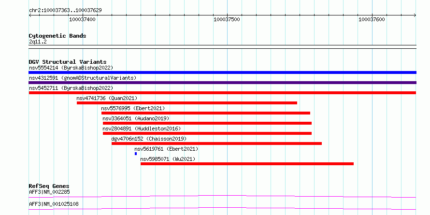This screenshot has height=215, width=430.
Task: Click the 2q11.2 cytoband label
Action: coord(38,42)
